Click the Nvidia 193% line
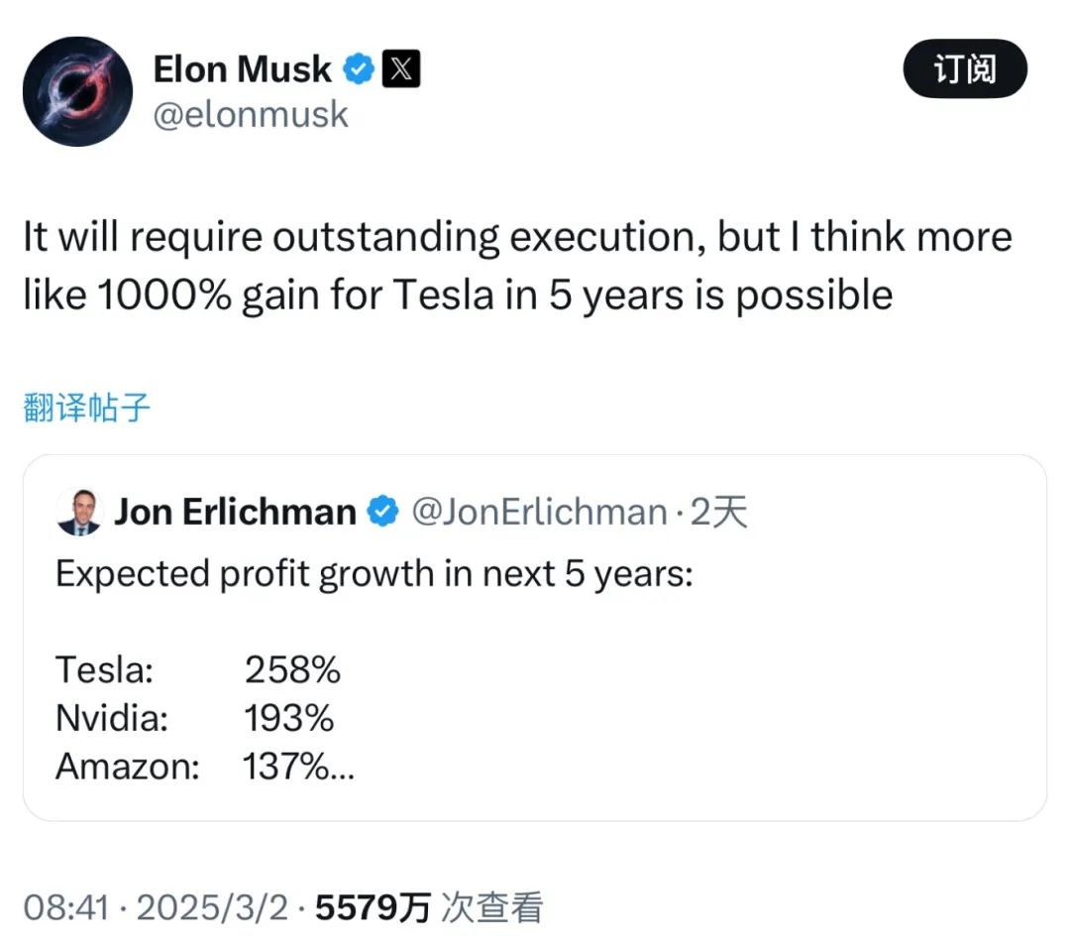1070x948 pixels. click(x=195, y=718)
